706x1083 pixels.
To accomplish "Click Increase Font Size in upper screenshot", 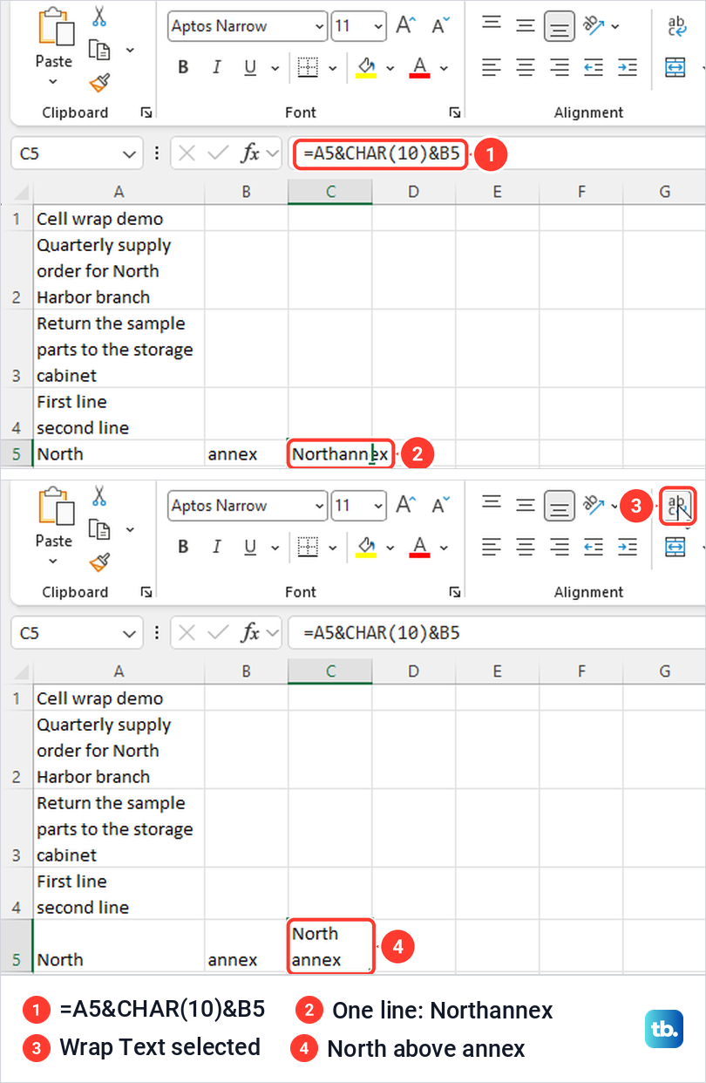I will 405,26.
